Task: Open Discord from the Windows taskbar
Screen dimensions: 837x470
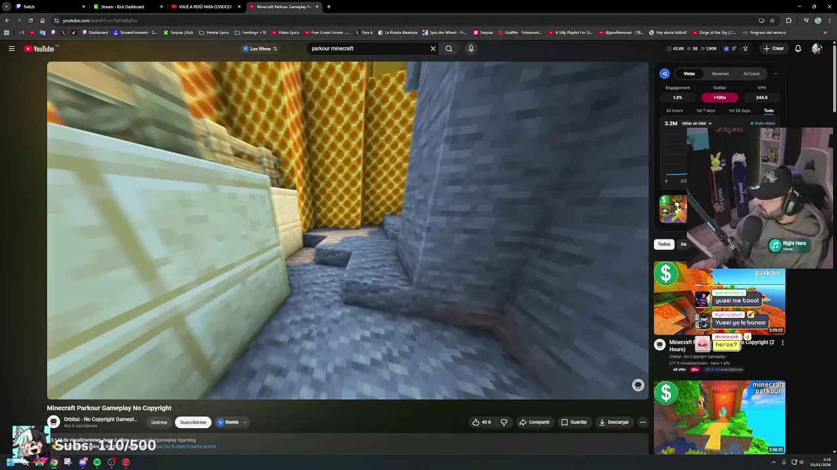Action: point(82,462)
